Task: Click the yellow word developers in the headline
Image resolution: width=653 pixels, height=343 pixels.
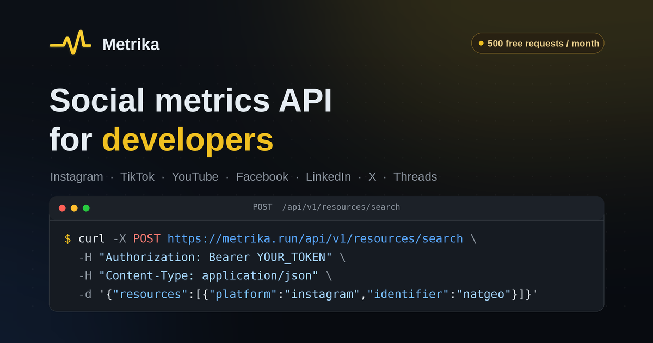Action: tap(188, 140)
